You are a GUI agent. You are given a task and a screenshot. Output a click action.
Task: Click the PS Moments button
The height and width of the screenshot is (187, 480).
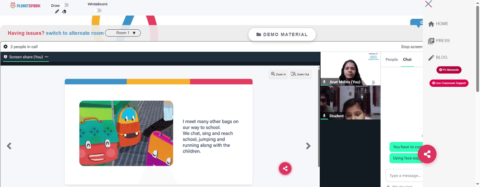[449, 70]
